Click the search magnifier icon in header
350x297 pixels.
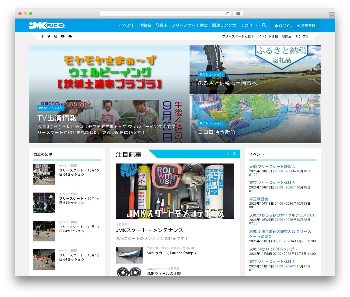tap(264, 25)
